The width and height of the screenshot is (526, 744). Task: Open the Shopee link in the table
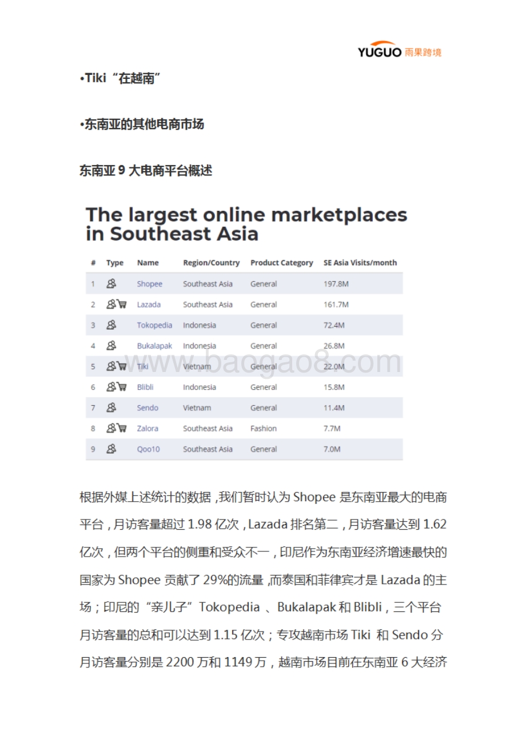point(149,284)
